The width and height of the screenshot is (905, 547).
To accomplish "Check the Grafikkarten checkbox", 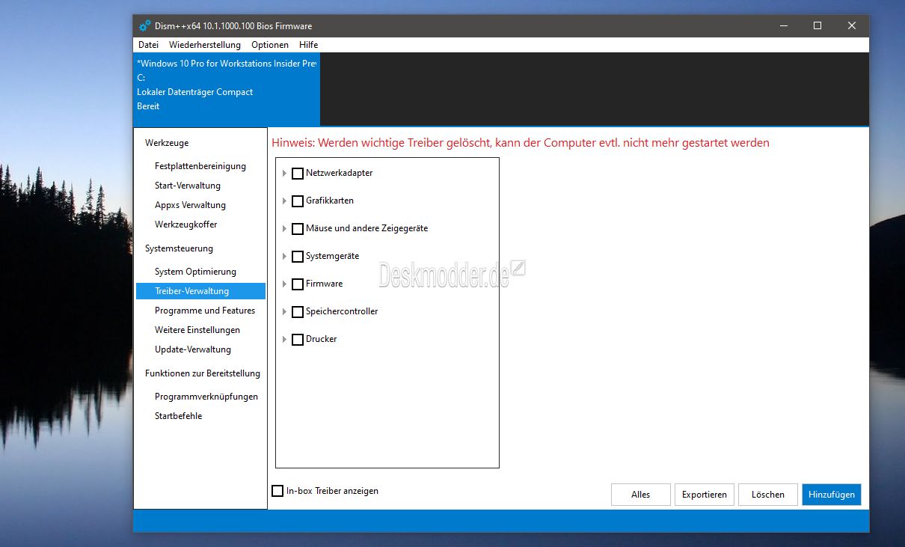I will point(298,201).
